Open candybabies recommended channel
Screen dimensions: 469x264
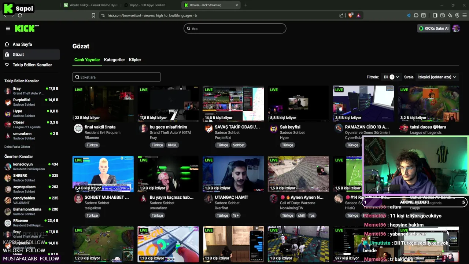tap(31, 201)
